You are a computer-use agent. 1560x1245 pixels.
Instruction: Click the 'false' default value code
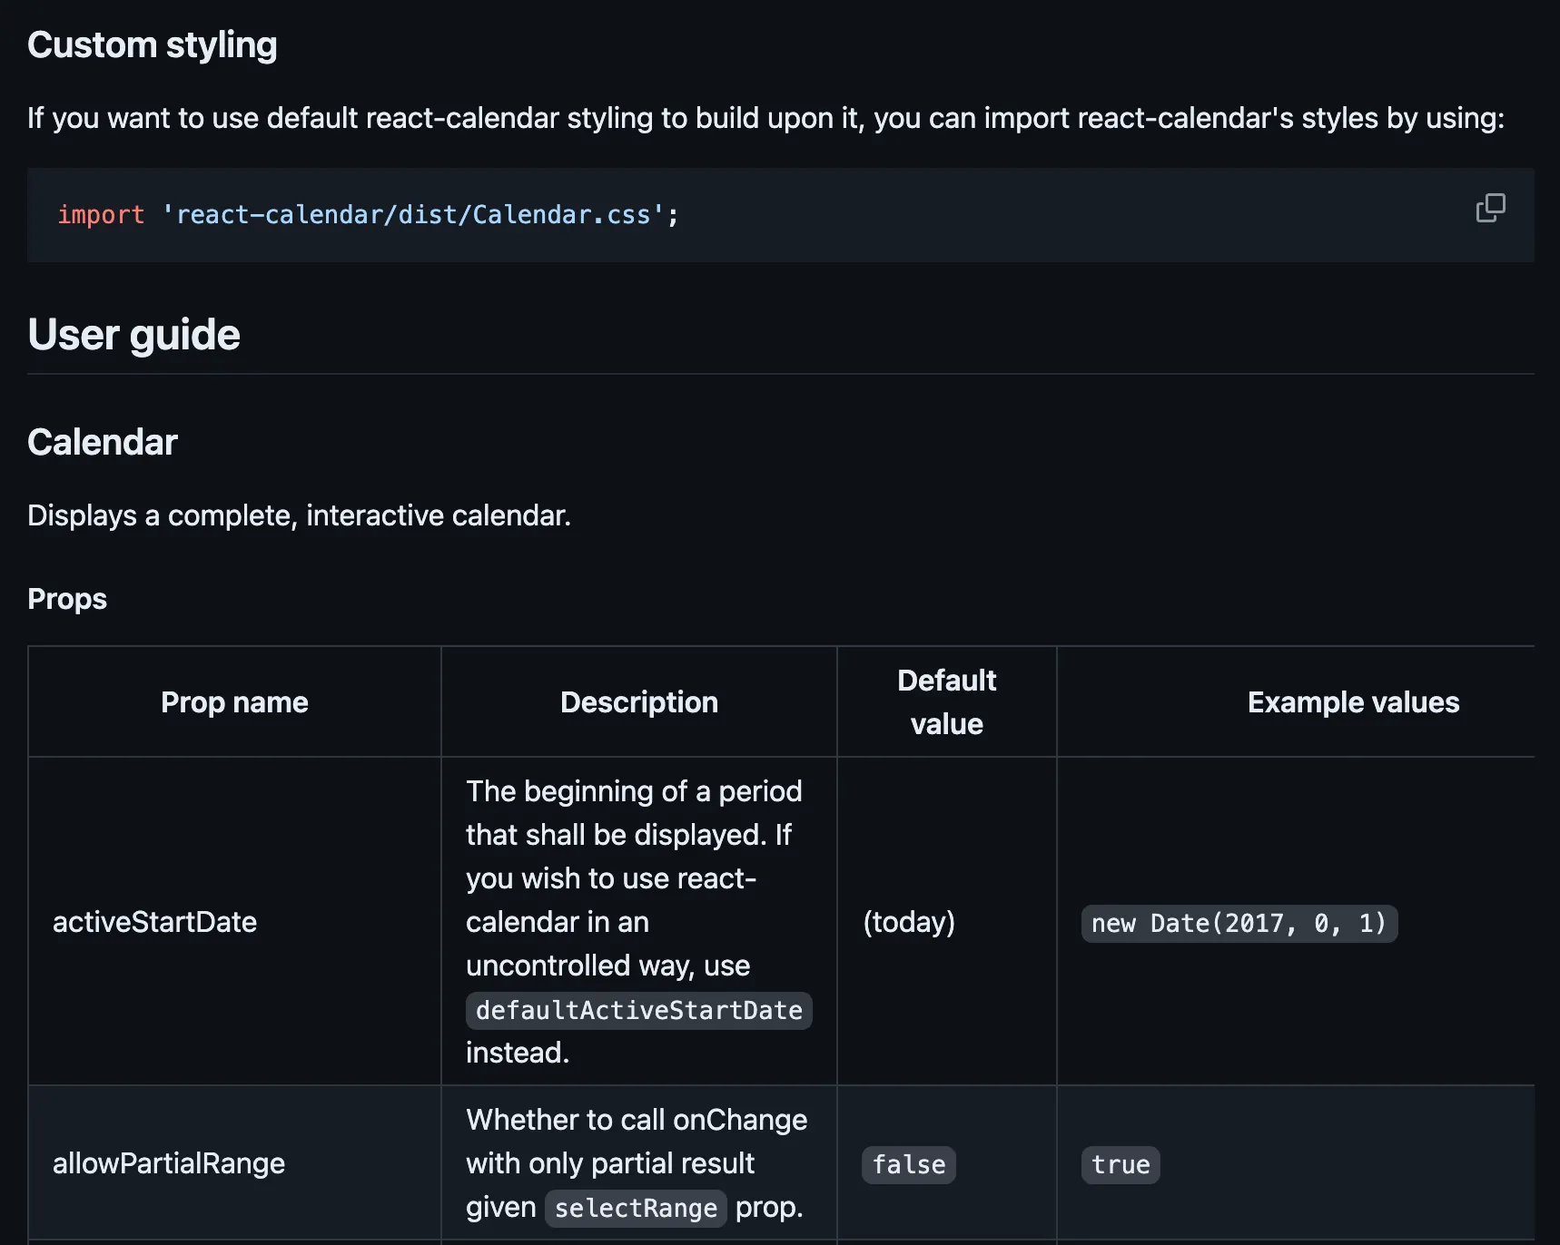pos(909,1165)
